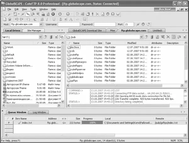The image size is (189, 143).
Task: Click the New document toolbar icon
Action: pos(15,14)
